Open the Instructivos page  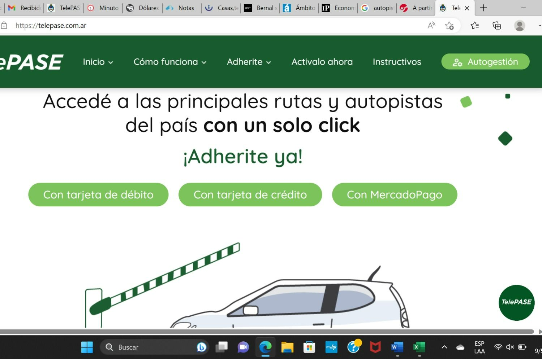(x=397, y=62)
